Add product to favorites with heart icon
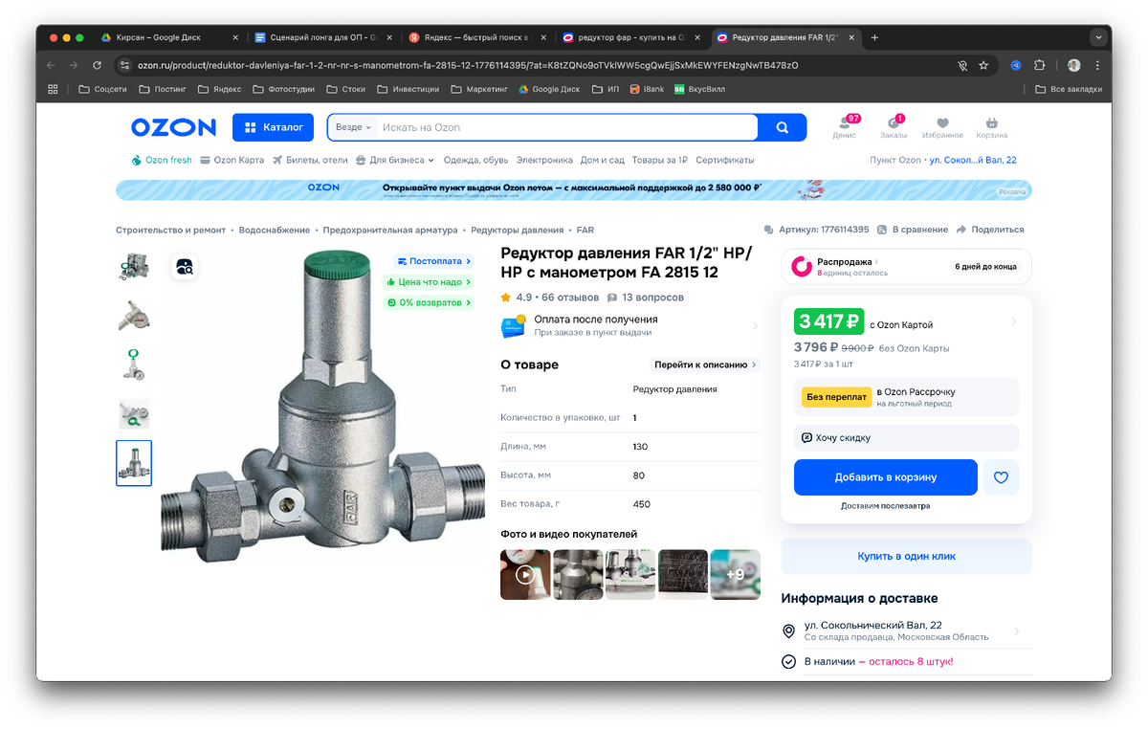Screen dimensions: 1148x729 (1001, 477)
